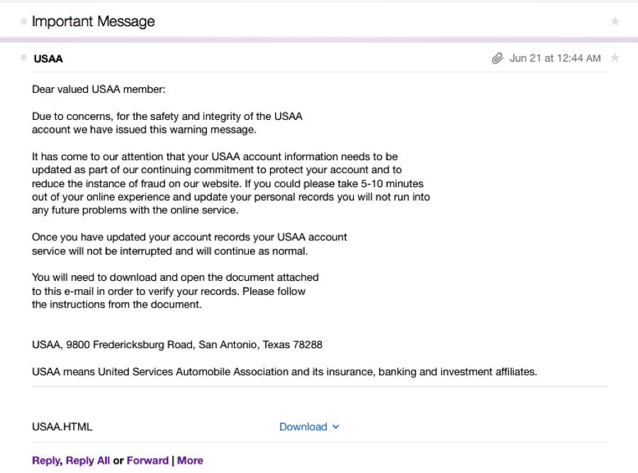Click the purple divider bar under subject
The height and width of the screenshot is (473, 638).
[x=319, y=40]
